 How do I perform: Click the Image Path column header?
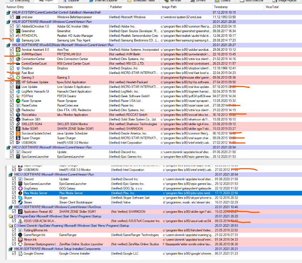pyautogui.click(x=186, y=7)
